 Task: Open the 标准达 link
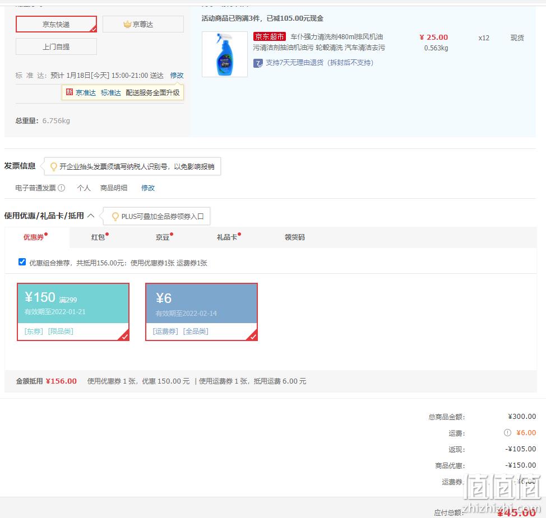111,92
